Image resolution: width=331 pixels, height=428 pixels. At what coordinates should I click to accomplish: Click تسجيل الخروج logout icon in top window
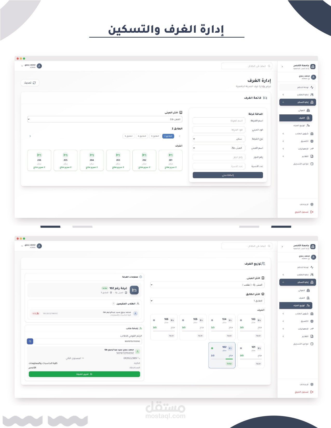click(x=312, y=212)
